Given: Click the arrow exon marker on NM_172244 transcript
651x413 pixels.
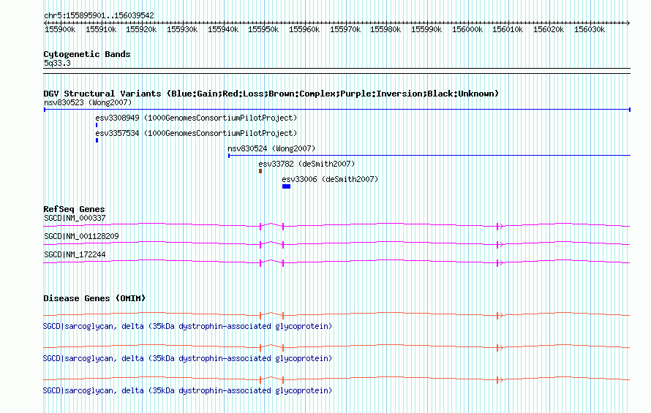Looking at the screenshot, I should click(500, 262).
